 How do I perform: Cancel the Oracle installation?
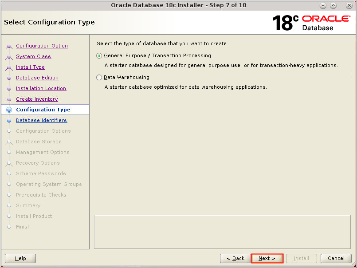[x=336, y=258]
